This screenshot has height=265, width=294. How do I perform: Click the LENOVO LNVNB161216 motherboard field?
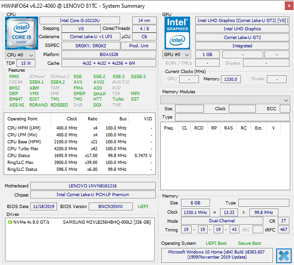point(93,186)
